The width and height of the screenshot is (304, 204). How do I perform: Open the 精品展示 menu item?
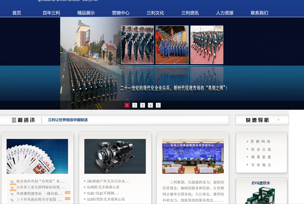[86, 13]
